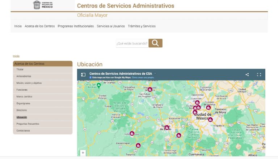Select Misión, visión y objetivo in sidebar
Viewport: 278px width, 159px height.
pyautogui.click(x=43, y=83)
